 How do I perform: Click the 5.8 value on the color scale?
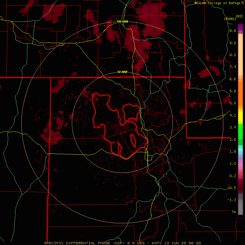(x=233, y=91)
